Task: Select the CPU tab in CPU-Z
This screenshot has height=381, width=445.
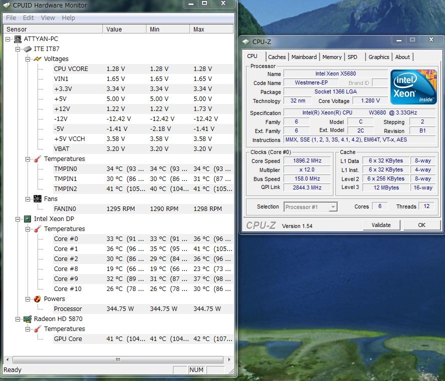Action: pos(252,56)
